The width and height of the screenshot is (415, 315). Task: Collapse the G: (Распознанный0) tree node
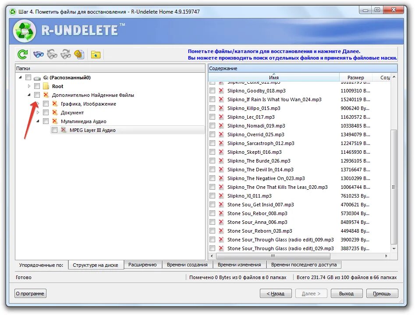pyautogui.click(x=21, y=77)
